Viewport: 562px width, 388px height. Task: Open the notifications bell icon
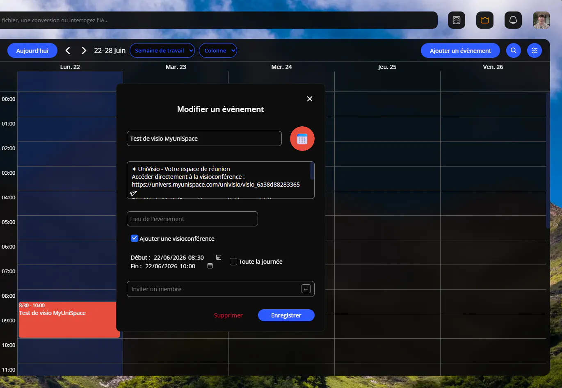point(513,20)
